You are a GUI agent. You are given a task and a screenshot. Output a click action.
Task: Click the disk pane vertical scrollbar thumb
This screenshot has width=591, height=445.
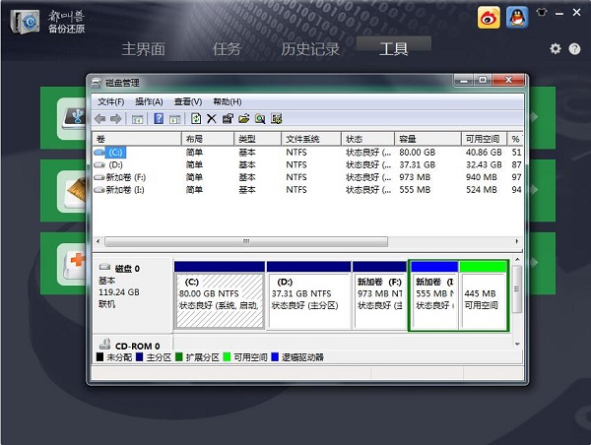click(x=517, y=289)
